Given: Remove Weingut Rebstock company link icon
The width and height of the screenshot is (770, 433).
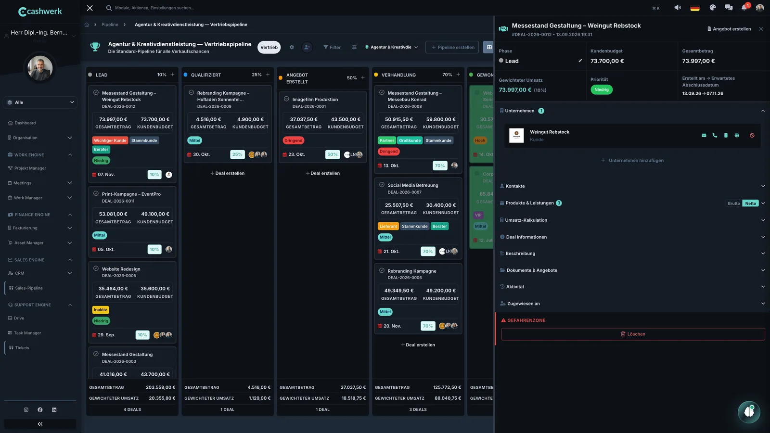Looking at the screenshot, I should click(x=752, y=136).
